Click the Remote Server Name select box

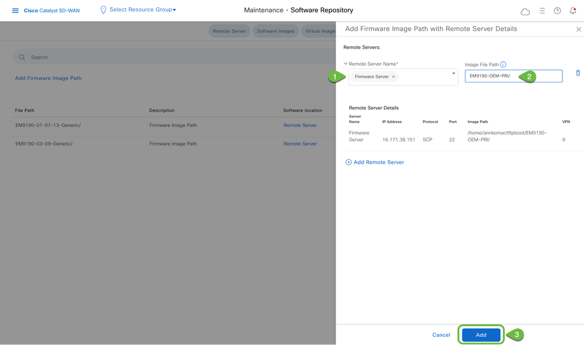(x=403, y=77)
